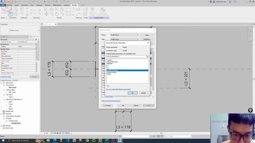Open the View ribbon tab

[x=32, y=5]
